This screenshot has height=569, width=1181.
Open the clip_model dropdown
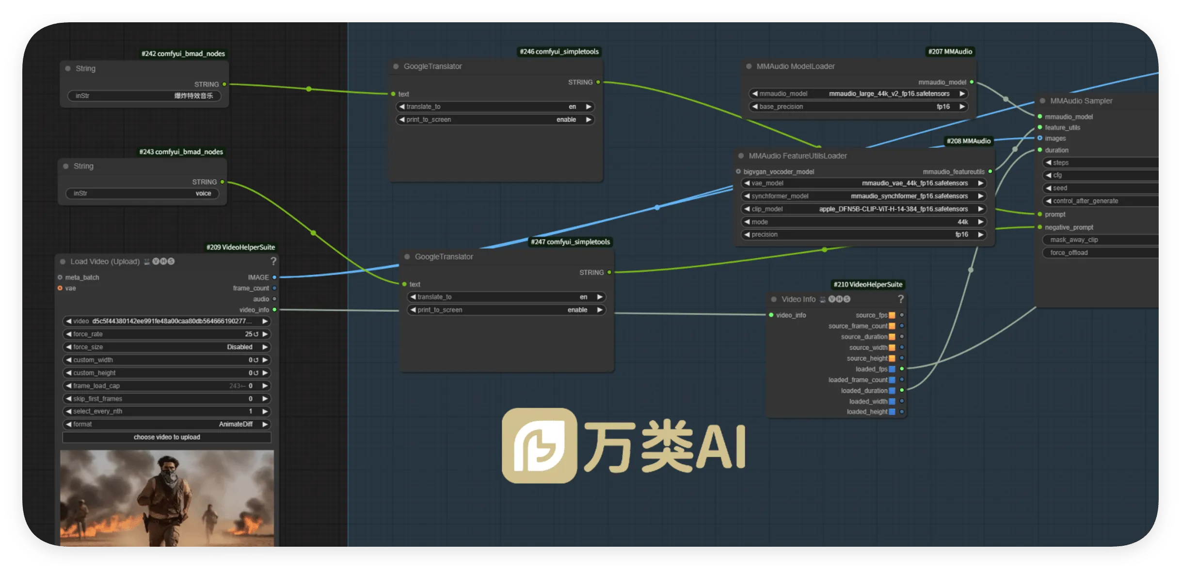point(863,209)
